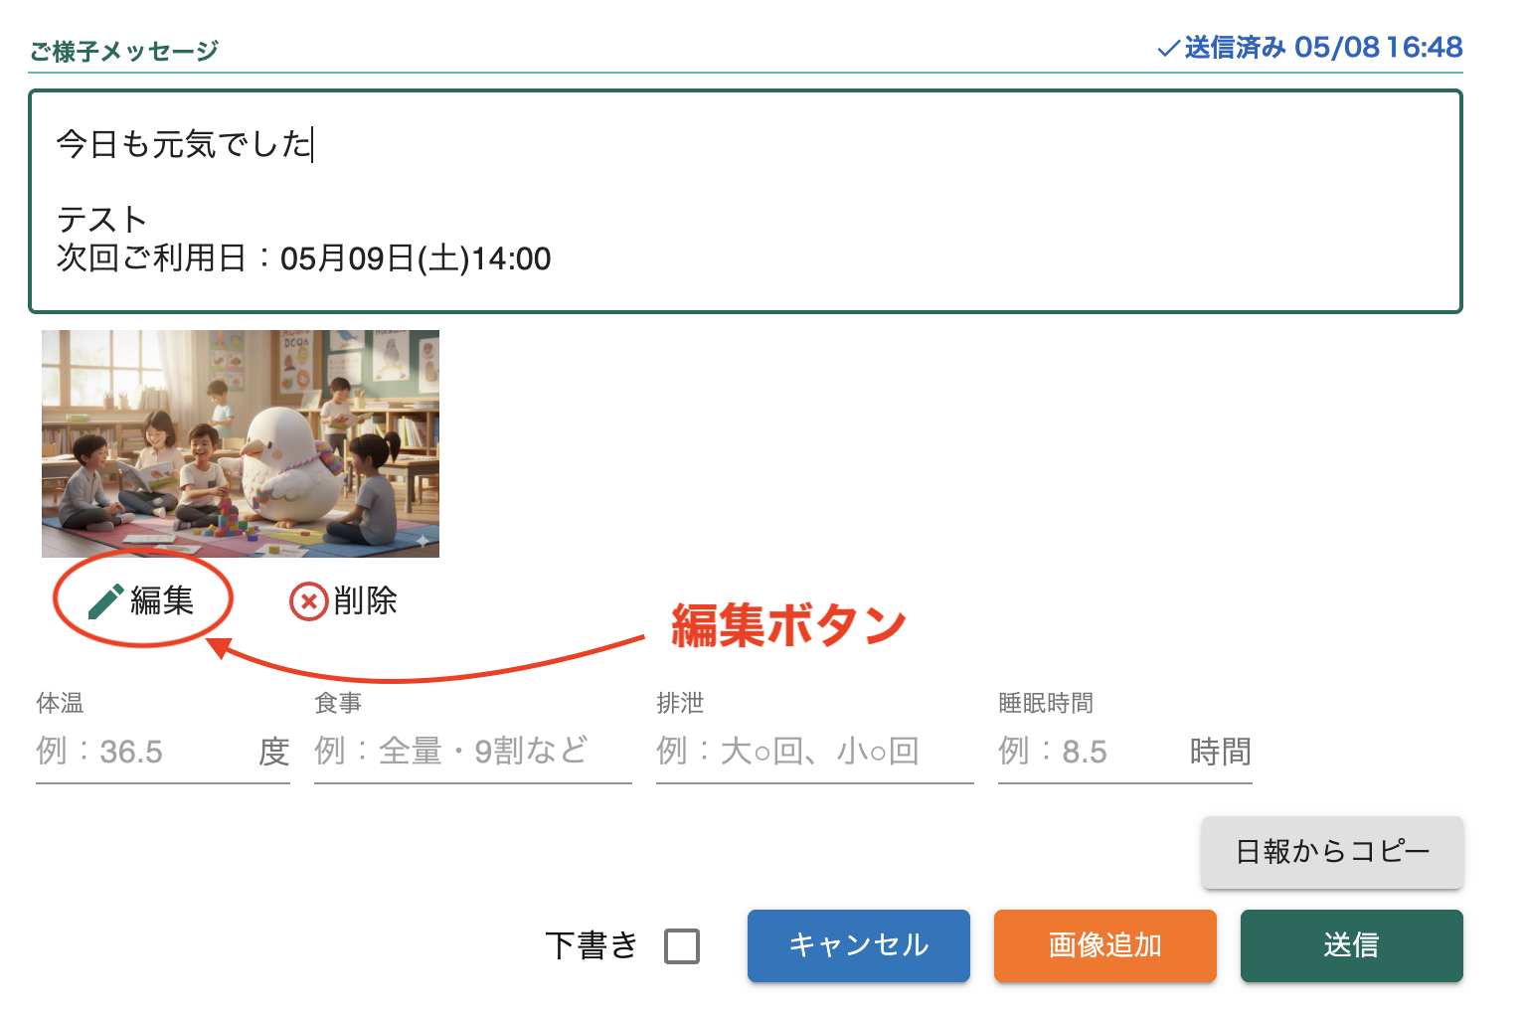
Task: Click the 削除 delete label
Action: point(365,600)
